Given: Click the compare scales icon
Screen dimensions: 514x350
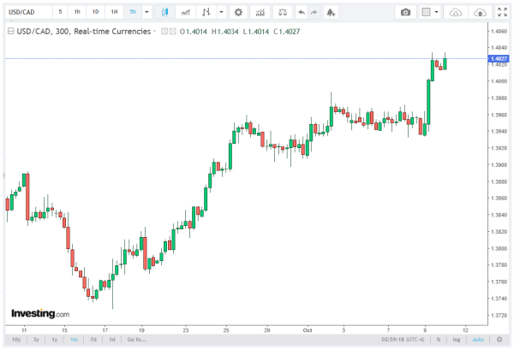Looking at the screenshot, I should click(283, 13).
